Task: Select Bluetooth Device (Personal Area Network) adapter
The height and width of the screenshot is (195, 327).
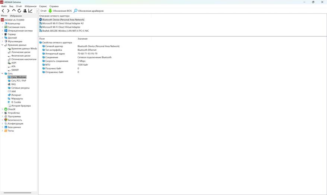Action: pyautogui.click(x=62, y=20)
